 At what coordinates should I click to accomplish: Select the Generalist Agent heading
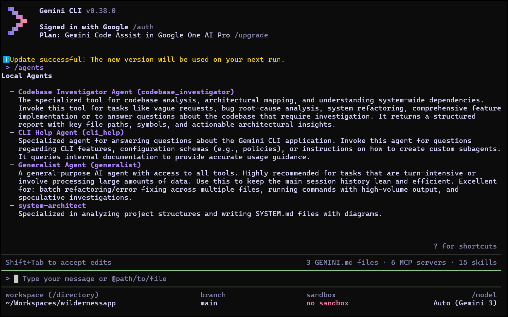coord(79,165)
